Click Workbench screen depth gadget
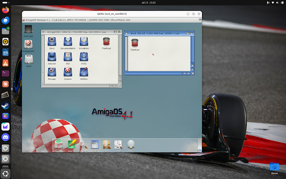The image size is (286, 179). point(200,20)
